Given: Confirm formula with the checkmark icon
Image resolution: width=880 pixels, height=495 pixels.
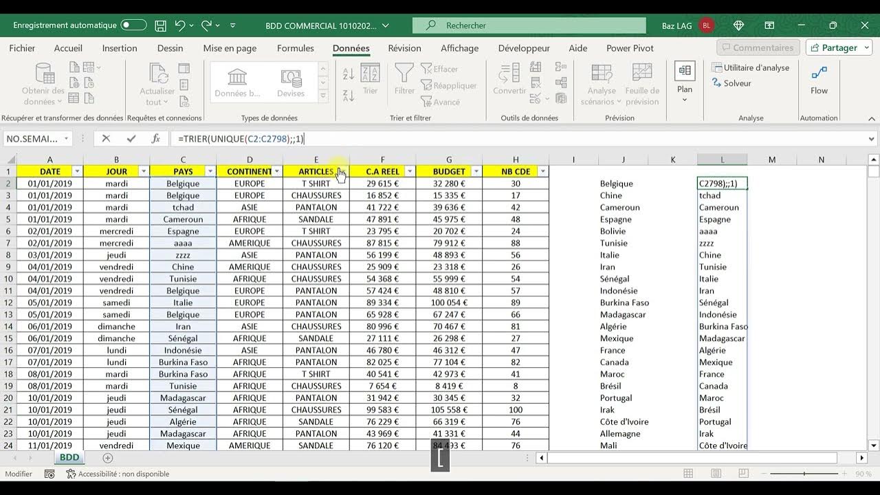Looking at the screenshot, I should (x=131, y=139).
